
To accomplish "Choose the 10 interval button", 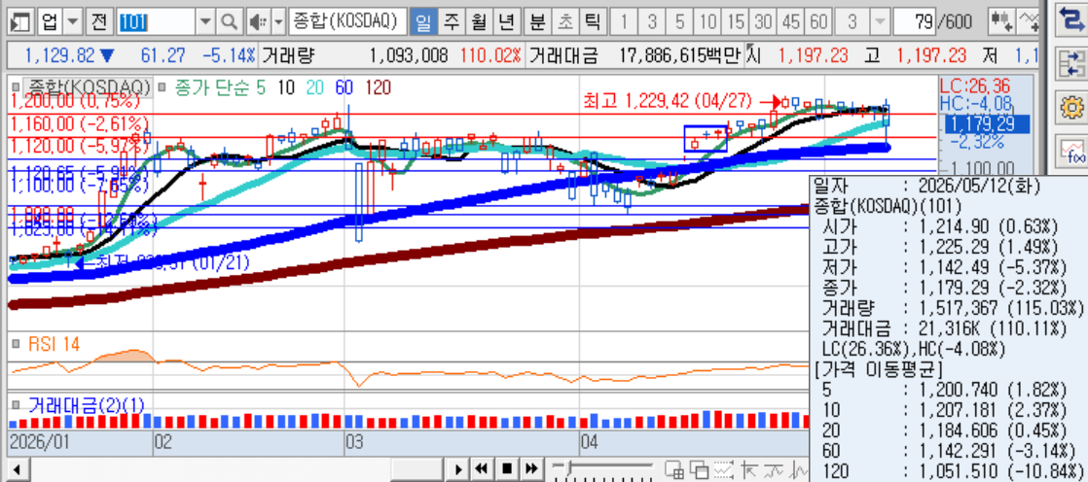I will 707,22.
